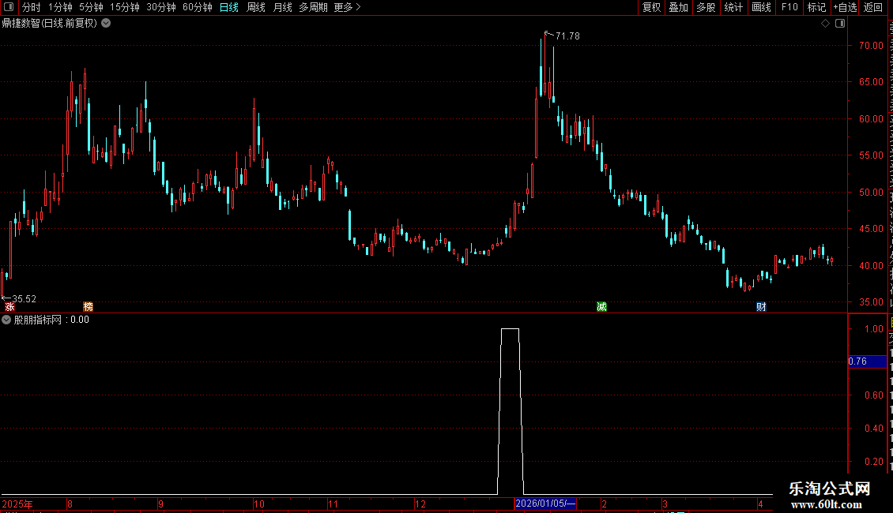893x513 pixels.
Task: Click the 股朋指标网 : 0.00 indicator label
Action: click(x=52, y=320)
